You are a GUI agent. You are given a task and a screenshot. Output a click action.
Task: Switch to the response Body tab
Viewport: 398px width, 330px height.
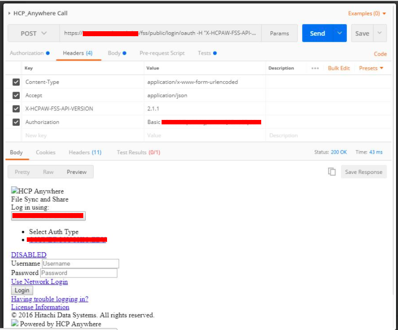16,152
